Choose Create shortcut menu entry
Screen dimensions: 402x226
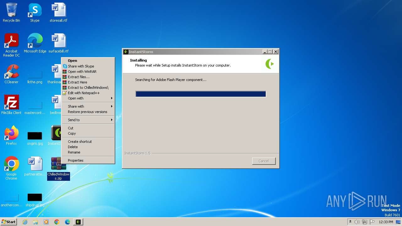click(x=88, y=142)
